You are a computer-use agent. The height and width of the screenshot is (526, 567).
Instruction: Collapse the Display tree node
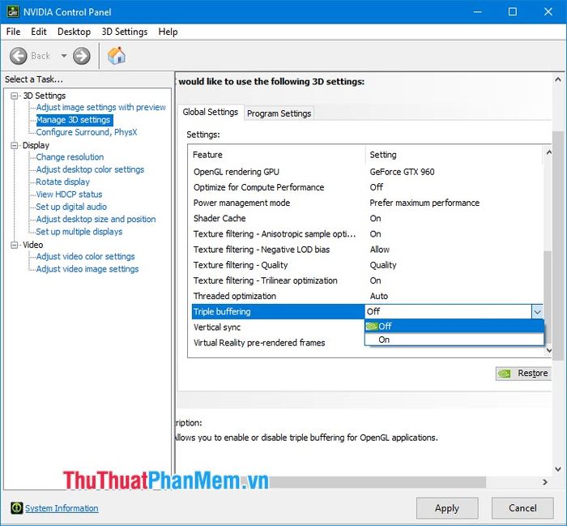point(15,145)
